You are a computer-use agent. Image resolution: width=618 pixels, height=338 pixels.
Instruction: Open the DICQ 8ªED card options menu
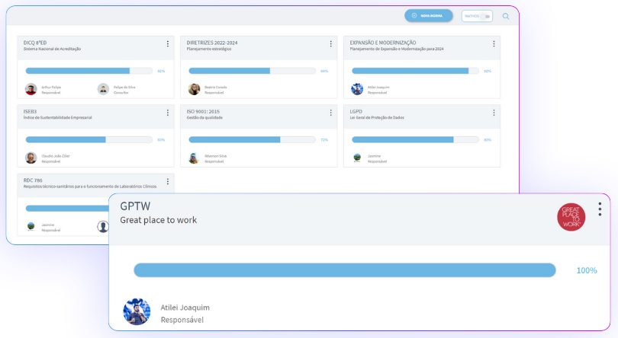(168, 44)
